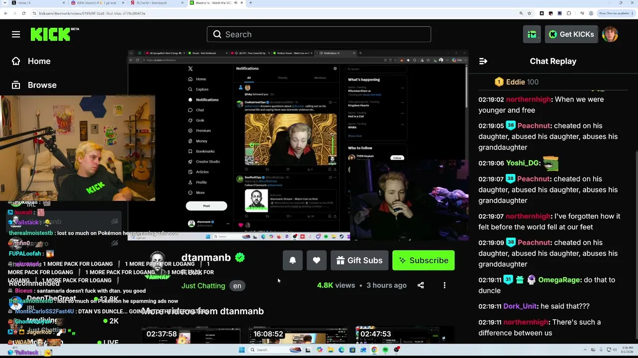Open the Kick sidebar hamburger menu
The height and width of the screenshot is (358, 638).
click(16, 34)
